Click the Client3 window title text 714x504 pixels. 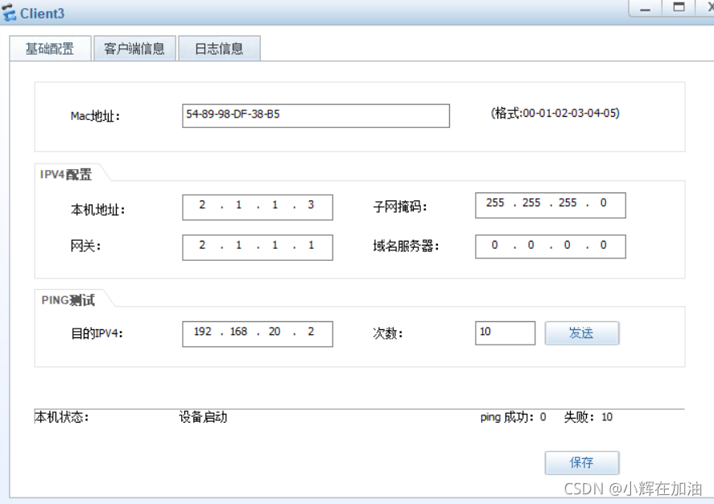click(43, 14)
